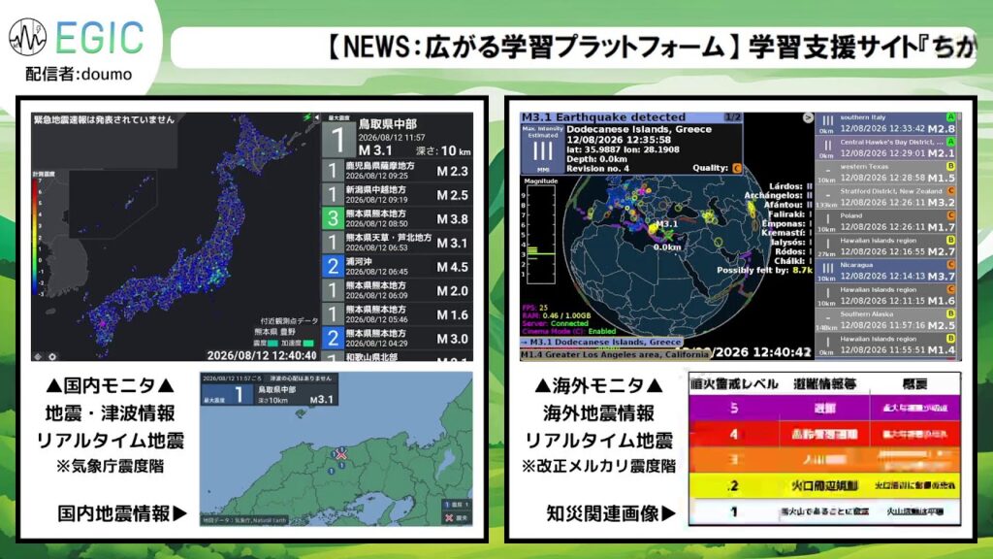This screenshot has width=993, height=559.
Task: Click the 2026/08/12 12:40:40 clock on Japan monitor
Action: coord(262,355)
